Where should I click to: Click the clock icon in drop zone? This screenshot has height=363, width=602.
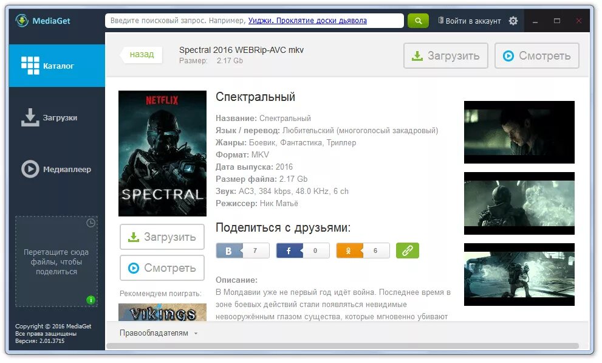tap(91, 223)
